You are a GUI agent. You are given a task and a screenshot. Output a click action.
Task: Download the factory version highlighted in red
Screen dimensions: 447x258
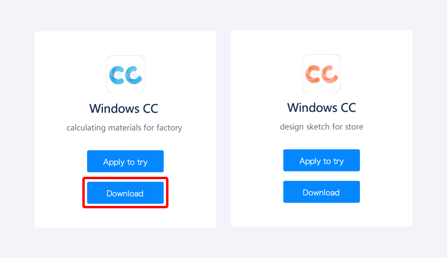click(x=125, y=193)
